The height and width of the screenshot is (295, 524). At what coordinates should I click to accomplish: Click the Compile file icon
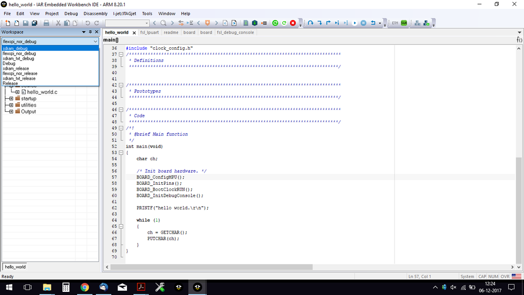[x=245, y=23]
